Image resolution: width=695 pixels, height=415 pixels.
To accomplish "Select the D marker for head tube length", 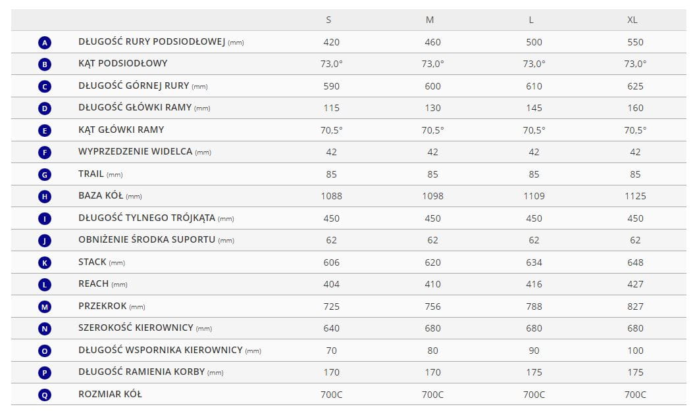I will [x=45, y=109].
